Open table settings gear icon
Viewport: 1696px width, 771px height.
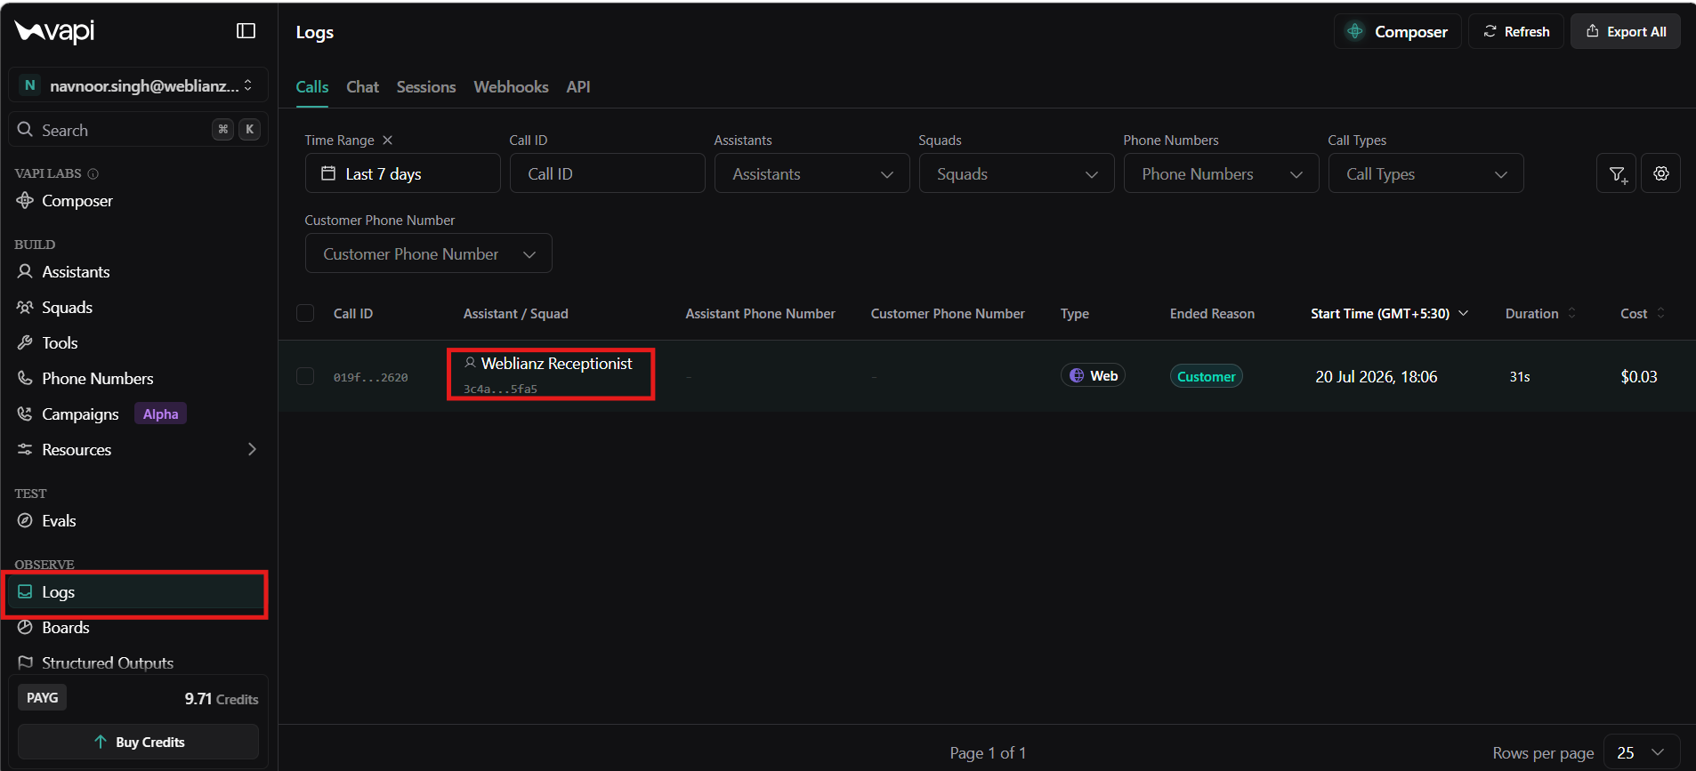click(1661, 173)
